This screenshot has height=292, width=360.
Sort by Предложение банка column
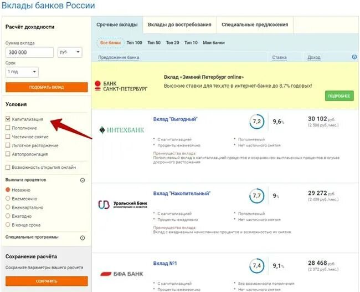pos(119,58)
